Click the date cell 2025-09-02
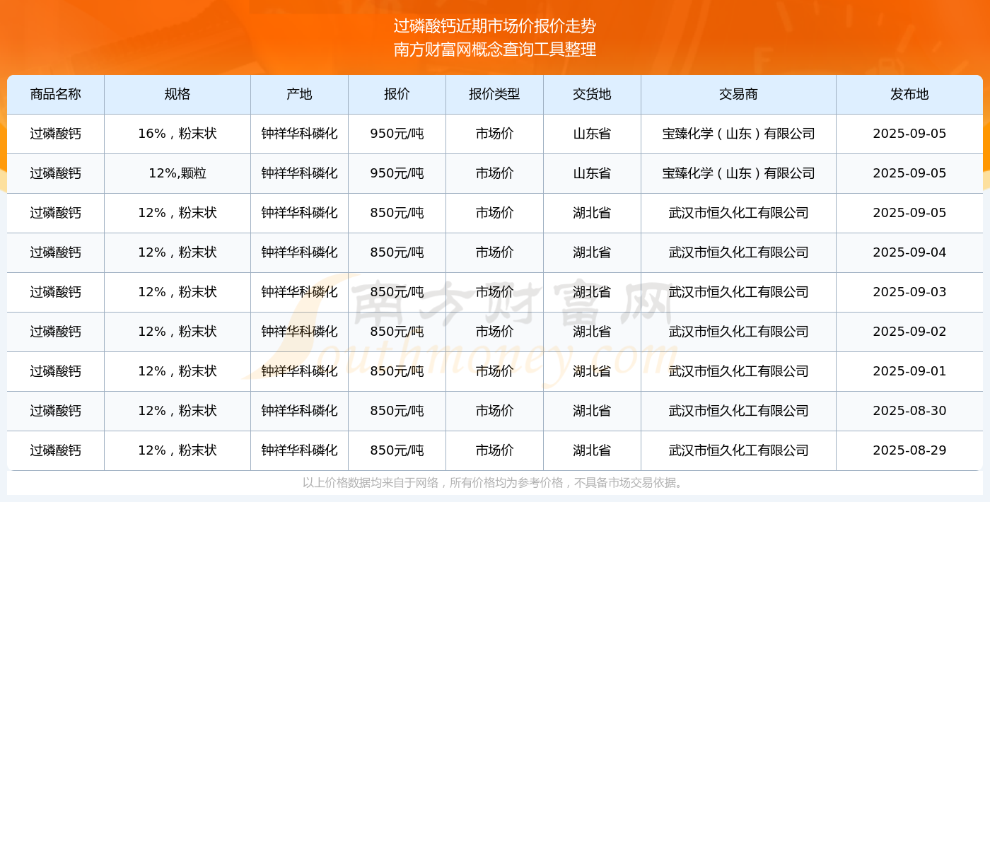The height and width of the screenshot is (852, 990). [x=909, y=332]
